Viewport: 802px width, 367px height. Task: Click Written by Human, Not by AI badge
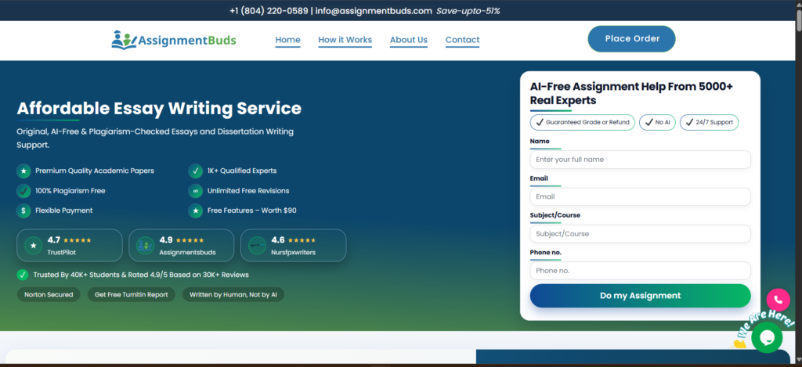click(233, 294)
